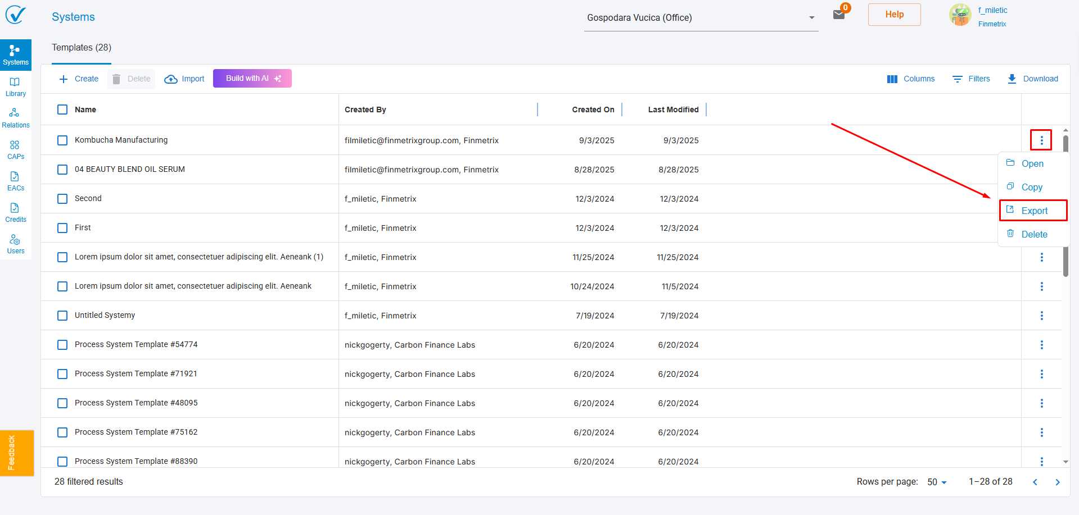
Task: Open EACs page in sidebar
Action: tap(15, 181)
